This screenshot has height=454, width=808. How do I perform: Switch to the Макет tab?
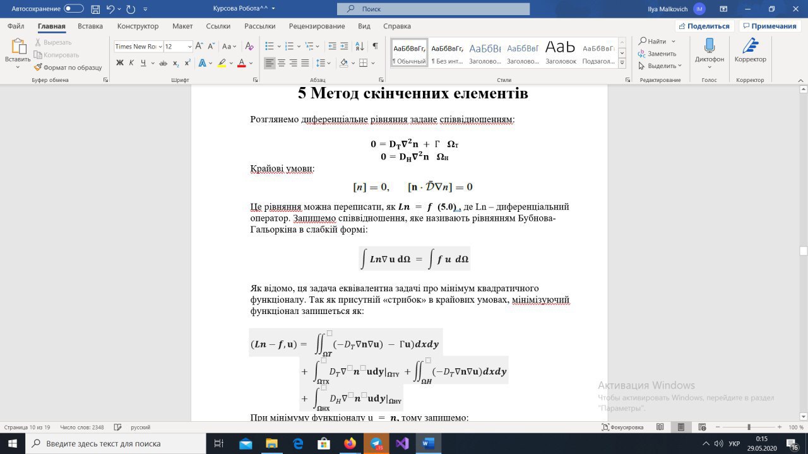click(x=182, y=26)
